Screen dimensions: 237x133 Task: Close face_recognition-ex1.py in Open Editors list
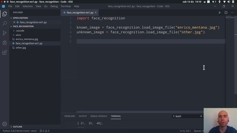point(14,22)
